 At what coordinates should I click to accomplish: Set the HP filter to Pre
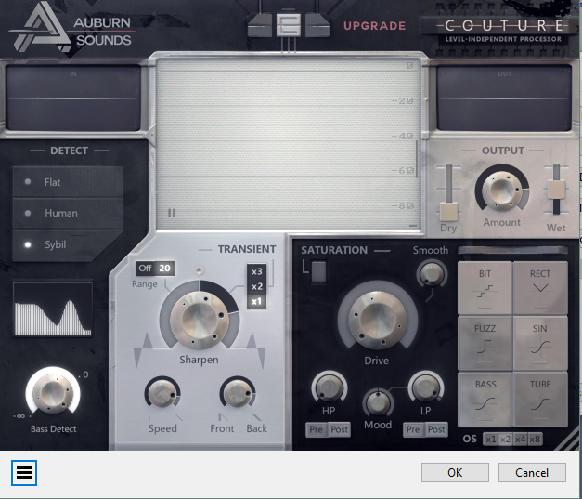coord(317,429)
